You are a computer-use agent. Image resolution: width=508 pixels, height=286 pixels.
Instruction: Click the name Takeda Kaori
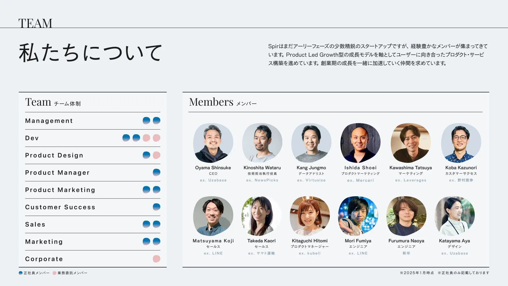point(261,241)
